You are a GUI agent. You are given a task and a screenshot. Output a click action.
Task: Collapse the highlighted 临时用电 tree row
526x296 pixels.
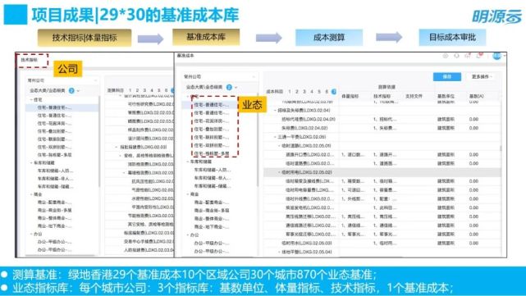[x=279, y=172]
